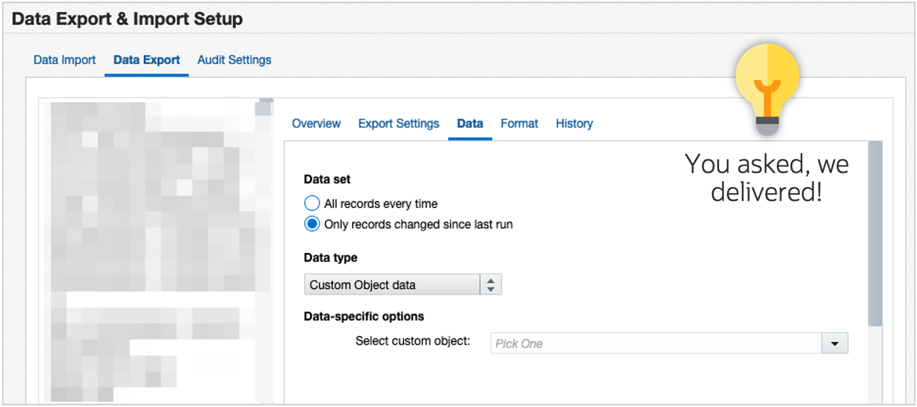Open the Data Import tab
This screenshot has height=407, width=917.
point(64,60)
